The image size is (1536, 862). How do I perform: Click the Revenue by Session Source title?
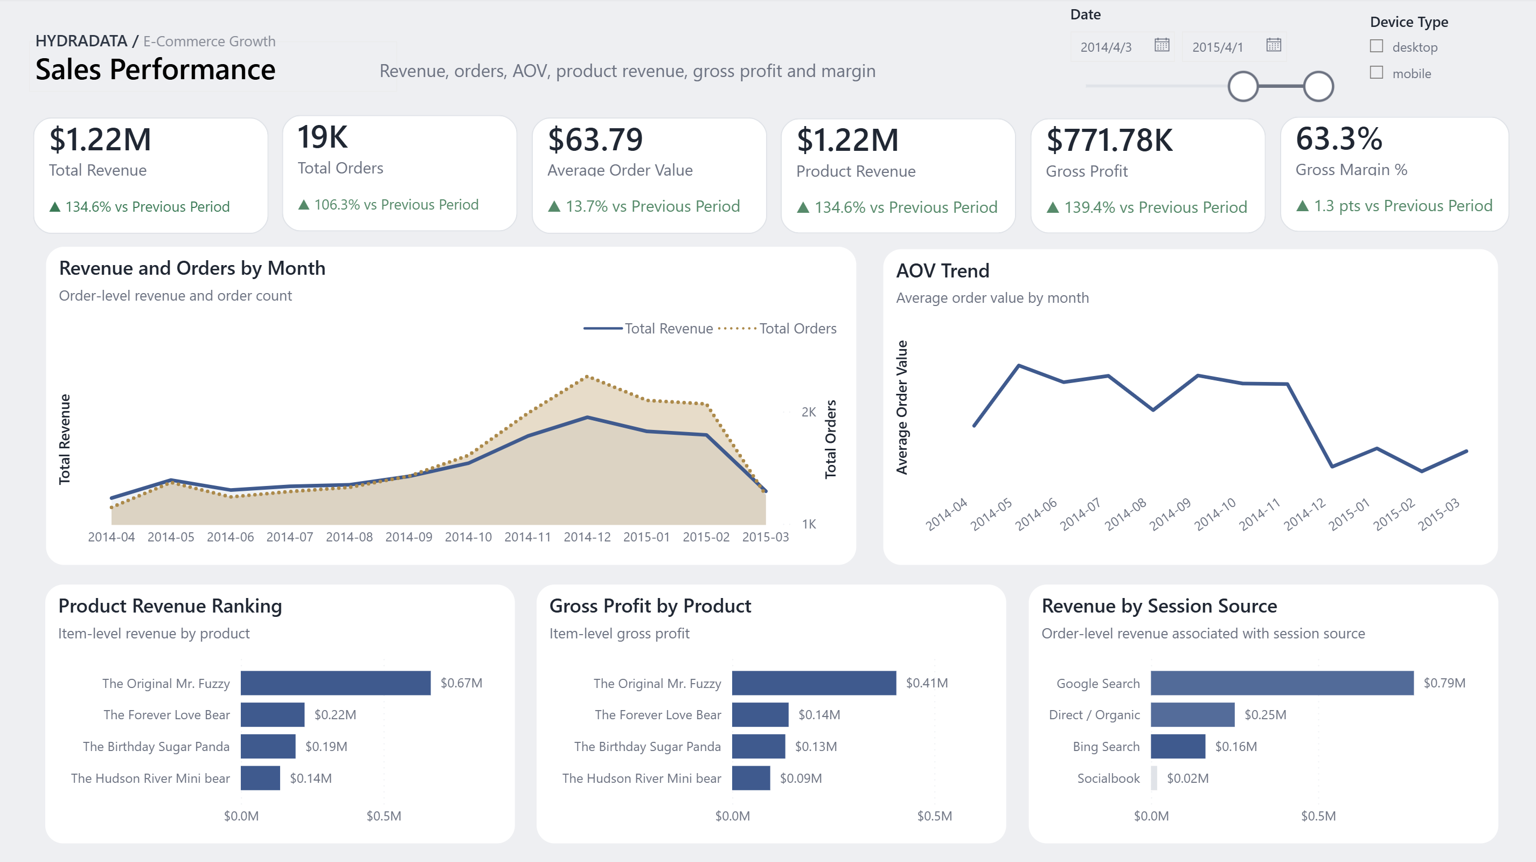point(1159,606)
